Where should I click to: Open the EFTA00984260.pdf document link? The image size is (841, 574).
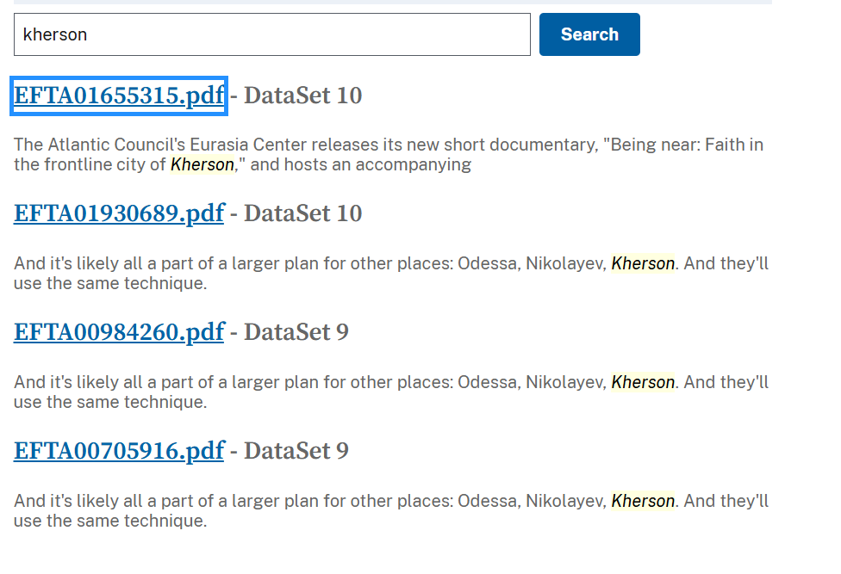click(119, 332)
